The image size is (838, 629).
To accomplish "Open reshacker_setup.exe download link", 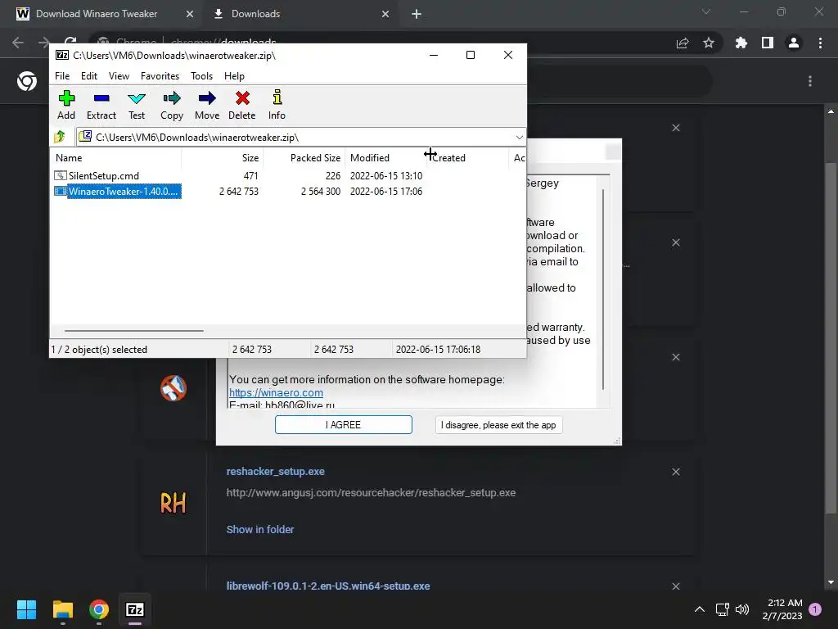I will coord(275,471).
